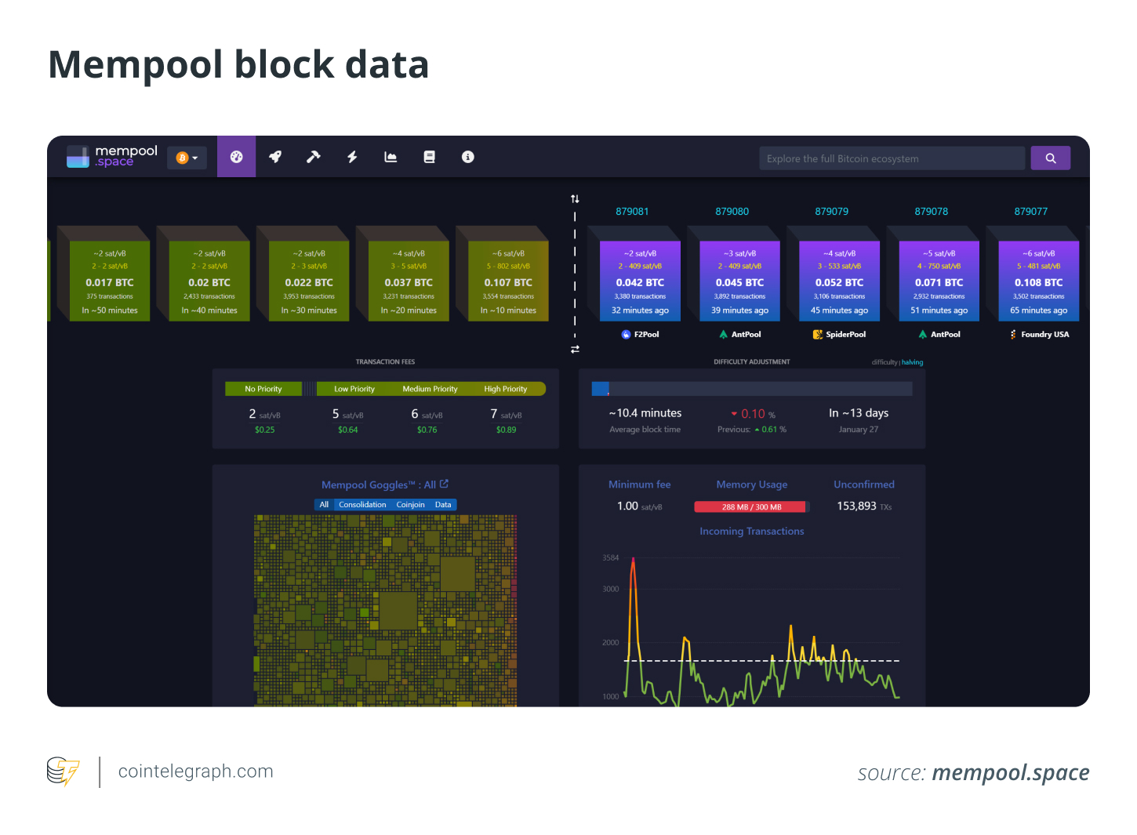
Task: Click the magnifying glass search button
Action: coord(1050,158)
